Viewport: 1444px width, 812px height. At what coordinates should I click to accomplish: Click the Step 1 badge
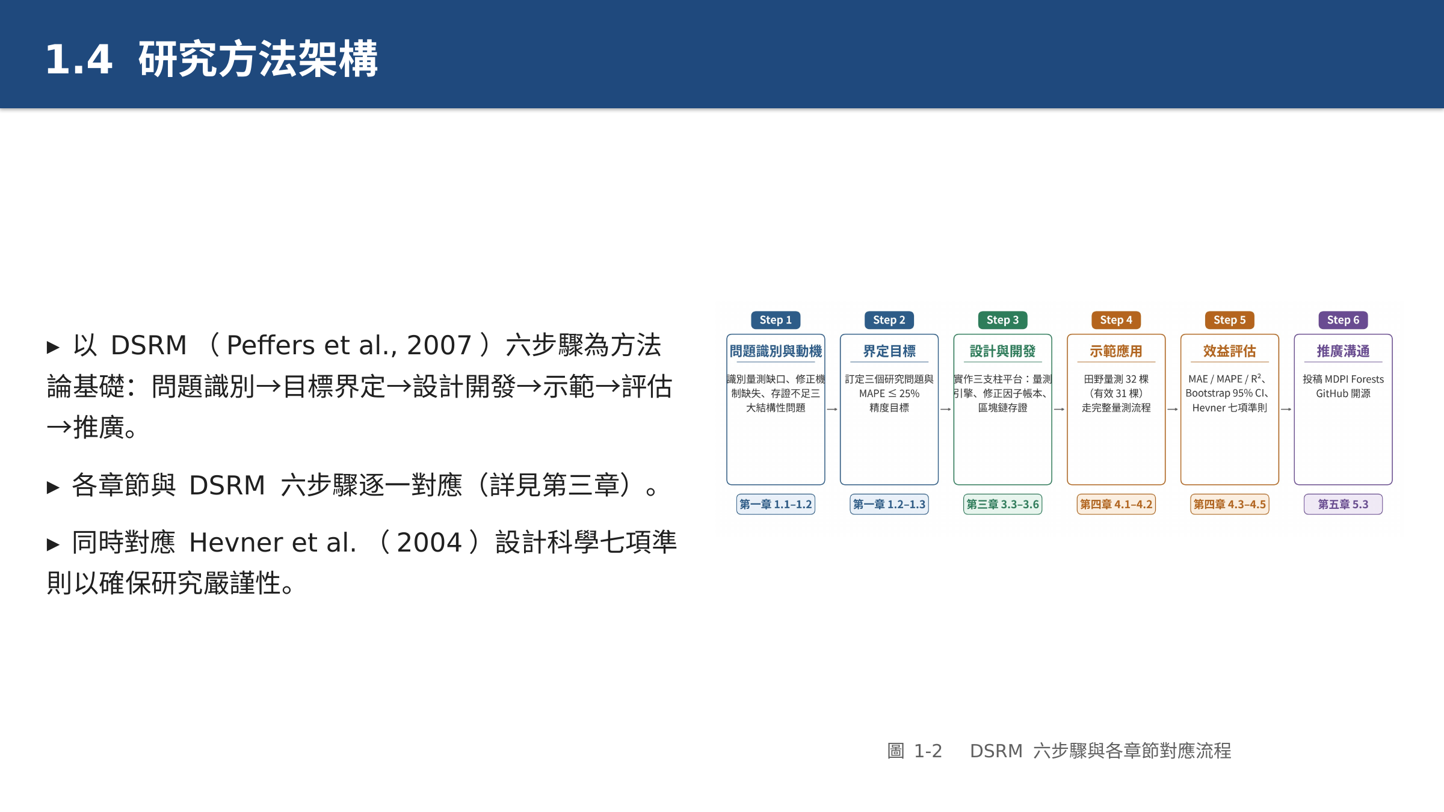776,320
